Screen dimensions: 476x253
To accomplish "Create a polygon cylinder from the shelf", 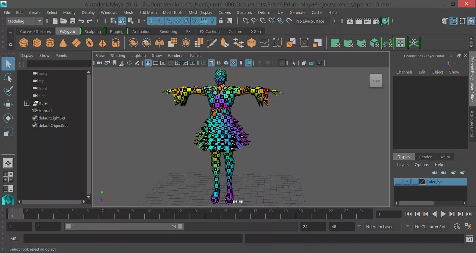I will 50,43.
